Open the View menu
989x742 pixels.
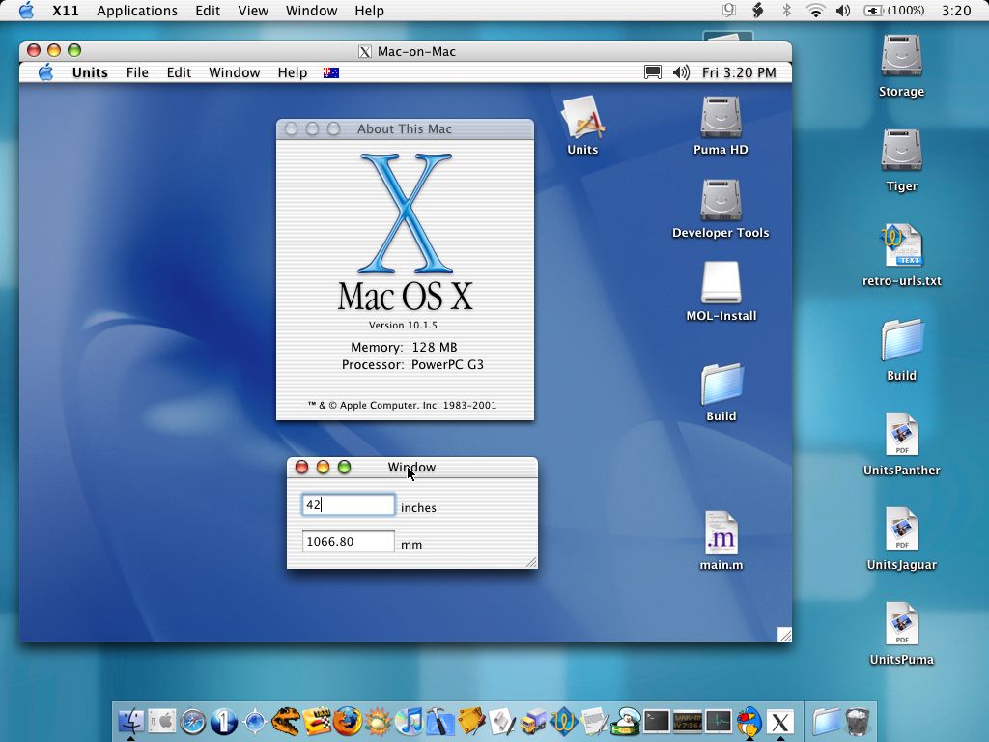click(x=253, y=11)
